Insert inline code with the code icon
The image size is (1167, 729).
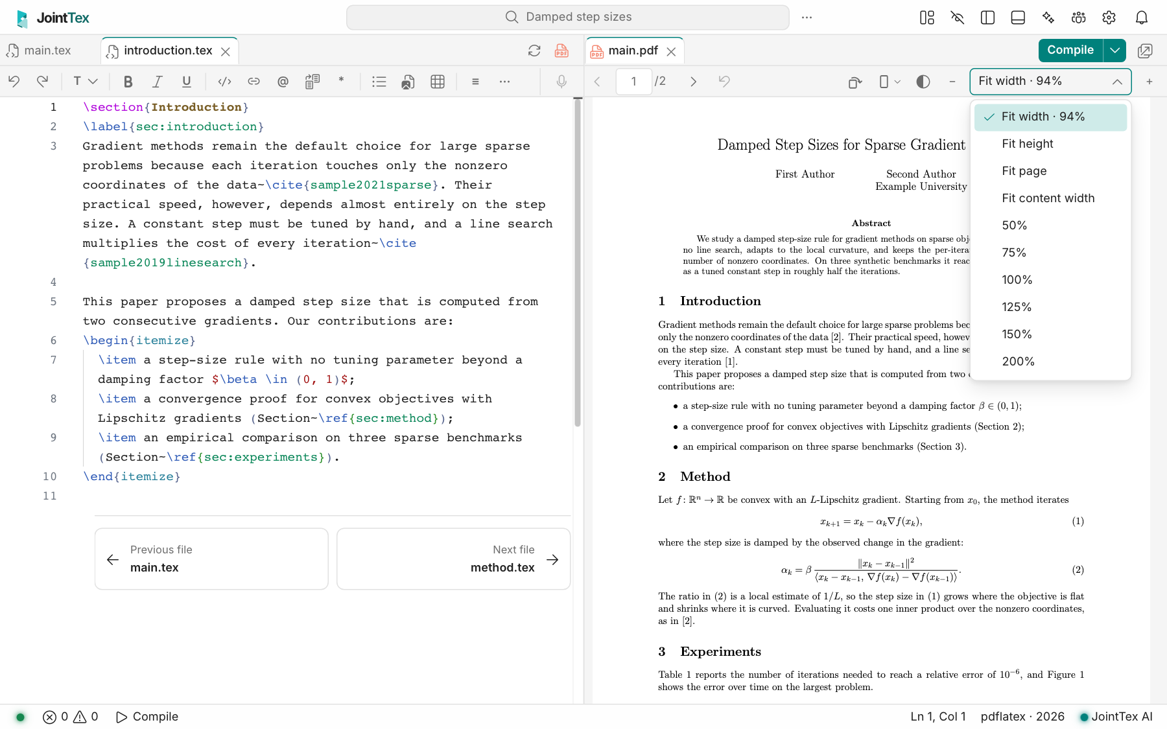(x=224, y=81)
